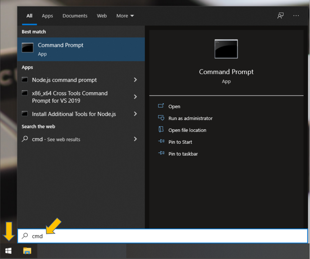Click Pin to Start
This screenshot has width=310, height=259.
(180, 142)
